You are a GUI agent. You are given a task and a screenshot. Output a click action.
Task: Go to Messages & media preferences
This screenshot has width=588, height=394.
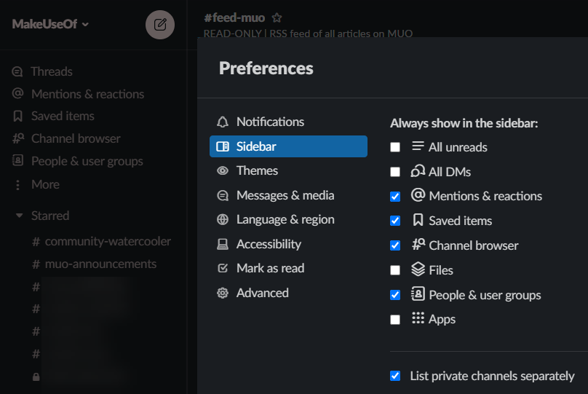click(285, 195)
